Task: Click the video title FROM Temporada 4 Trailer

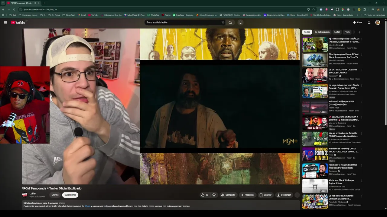Action: click(x=51, y=188)
